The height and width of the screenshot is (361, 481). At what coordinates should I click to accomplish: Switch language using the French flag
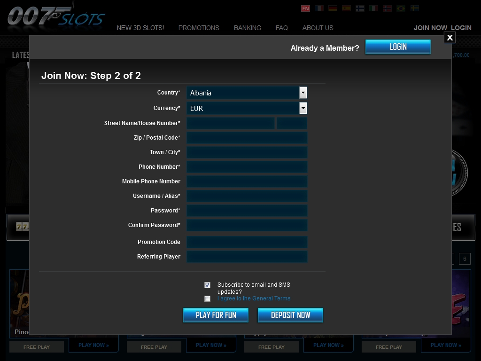point(319,8)
